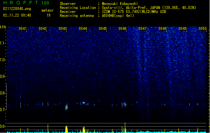Click the date stamp 02.11.22 00:40
Viewport: 210px width, 133px height.
[17, 15]
